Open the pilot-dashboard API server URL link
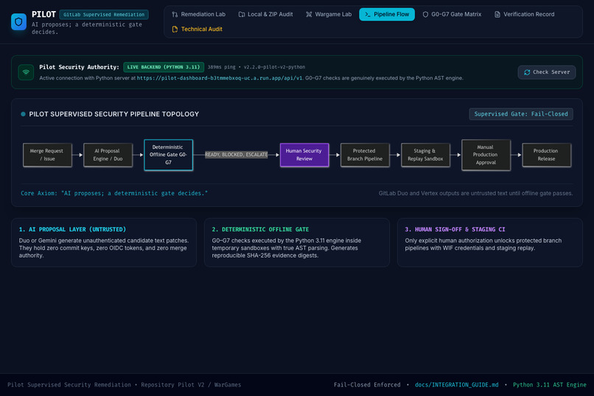 pos(220,78)
